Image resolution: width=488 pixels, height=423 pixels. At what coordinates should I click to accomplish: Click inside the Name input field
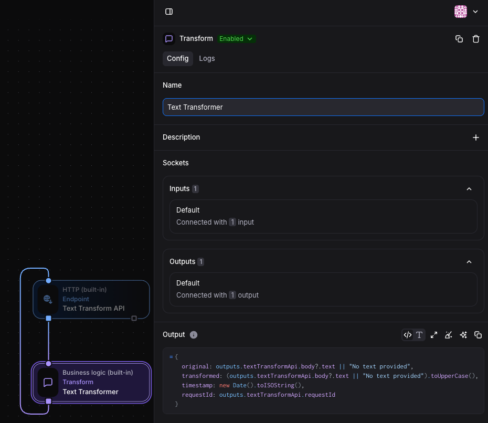pyautogui.click(x=323, y=107)
